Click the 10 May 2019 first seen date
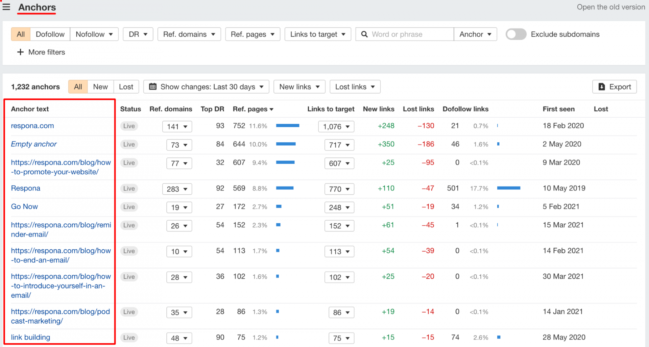Screen dimensions: 649x347 (x=564, y=188)
